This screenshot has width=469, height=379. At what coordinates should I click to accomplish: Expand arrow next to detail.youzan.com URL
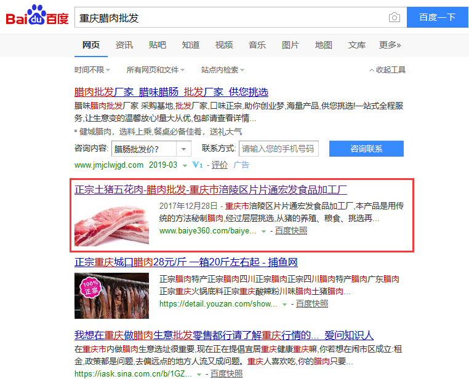[x=284, y=305]
